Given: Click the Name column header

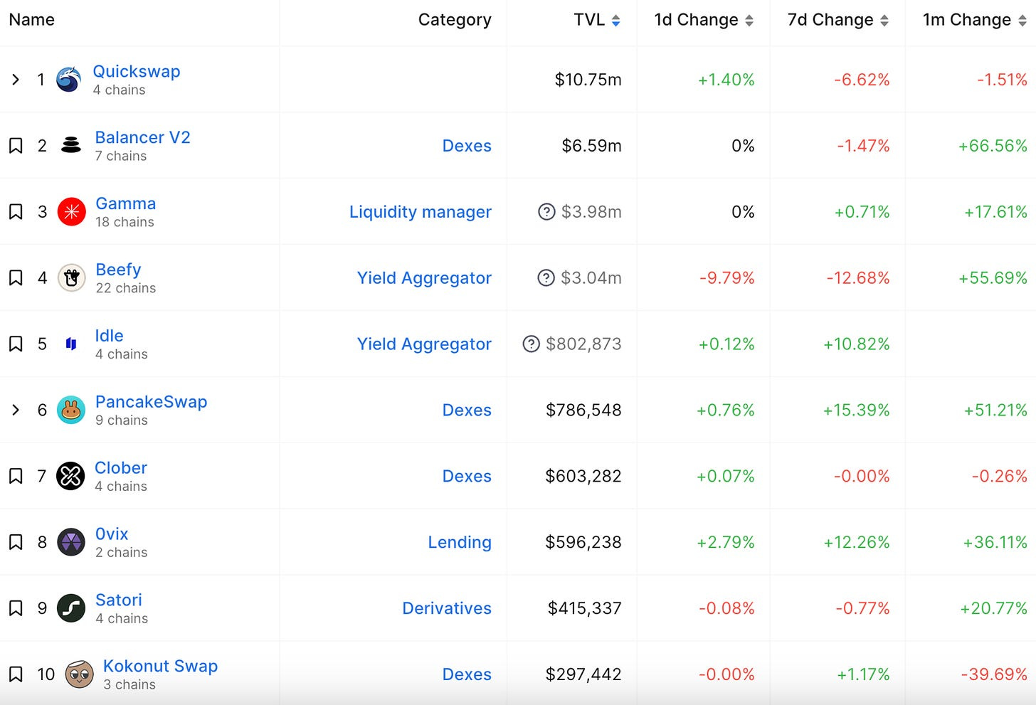Looking at the screenshot, I should (32, 20).
